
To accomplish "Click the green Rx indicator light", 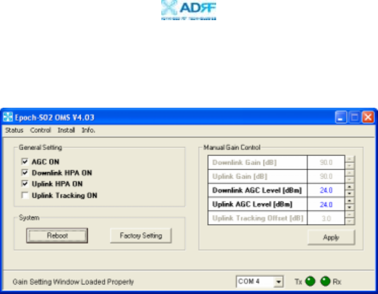I will 325,281.
